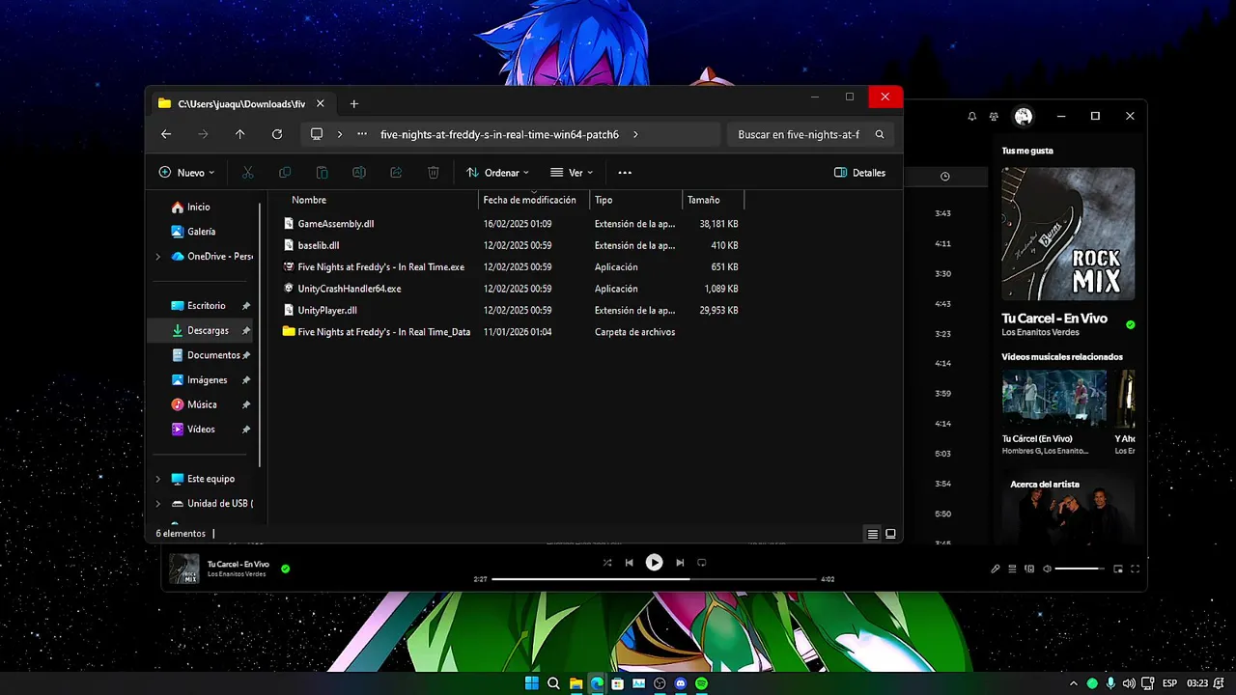Expand breadcrumb chevron after PC icon
This screenshot has height=695, width=1236.
tap(340, 134)
